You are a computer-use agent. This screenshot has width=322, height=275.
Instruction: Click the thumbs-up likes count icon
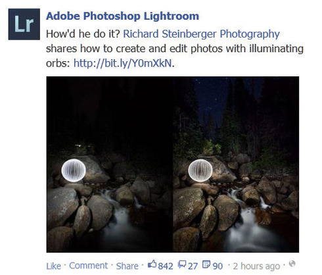pyautogui.click(x=152, y=264)
